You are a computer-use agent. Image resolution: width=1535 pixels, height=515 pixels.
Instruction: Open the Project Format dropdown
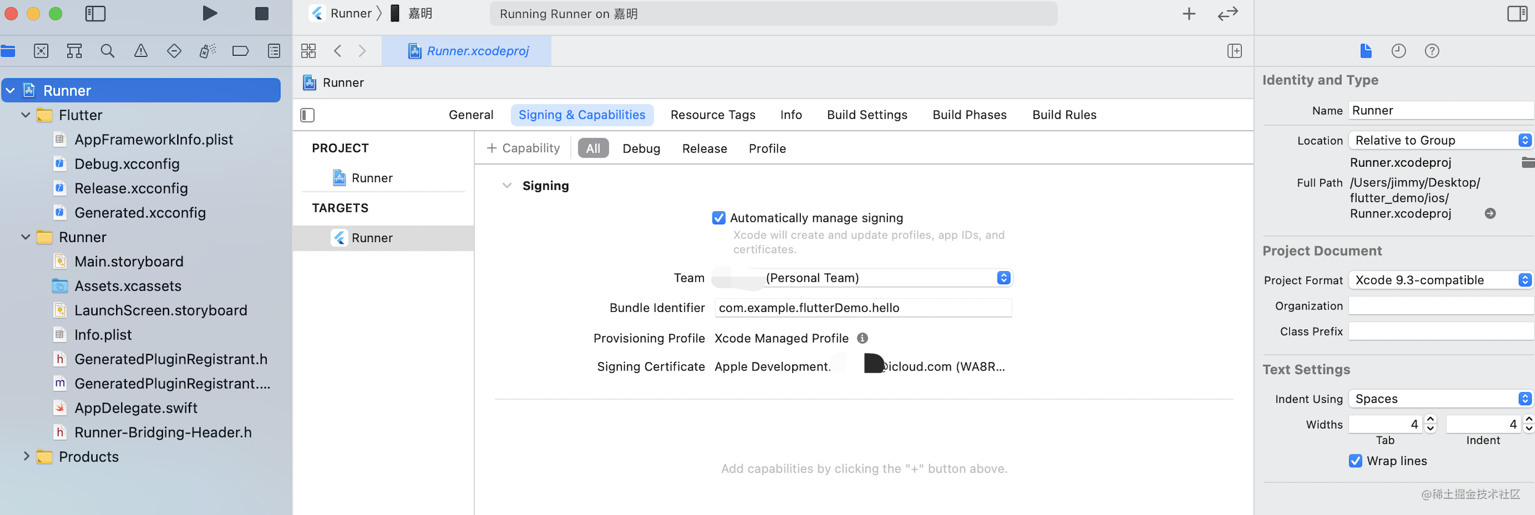click(x=1441, y=280)
